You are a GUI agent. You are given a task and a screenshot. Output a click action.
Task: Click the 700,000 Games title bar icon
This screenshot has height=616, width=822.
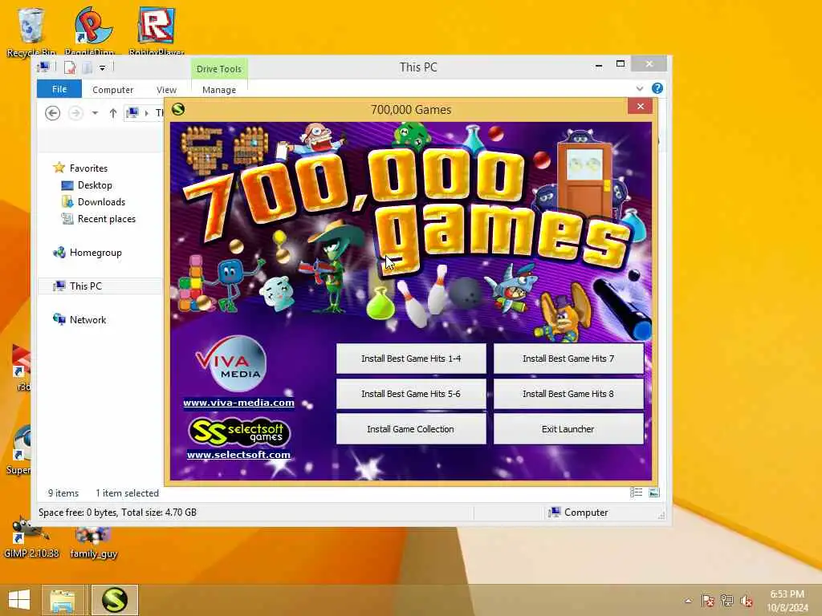point(178,109)
